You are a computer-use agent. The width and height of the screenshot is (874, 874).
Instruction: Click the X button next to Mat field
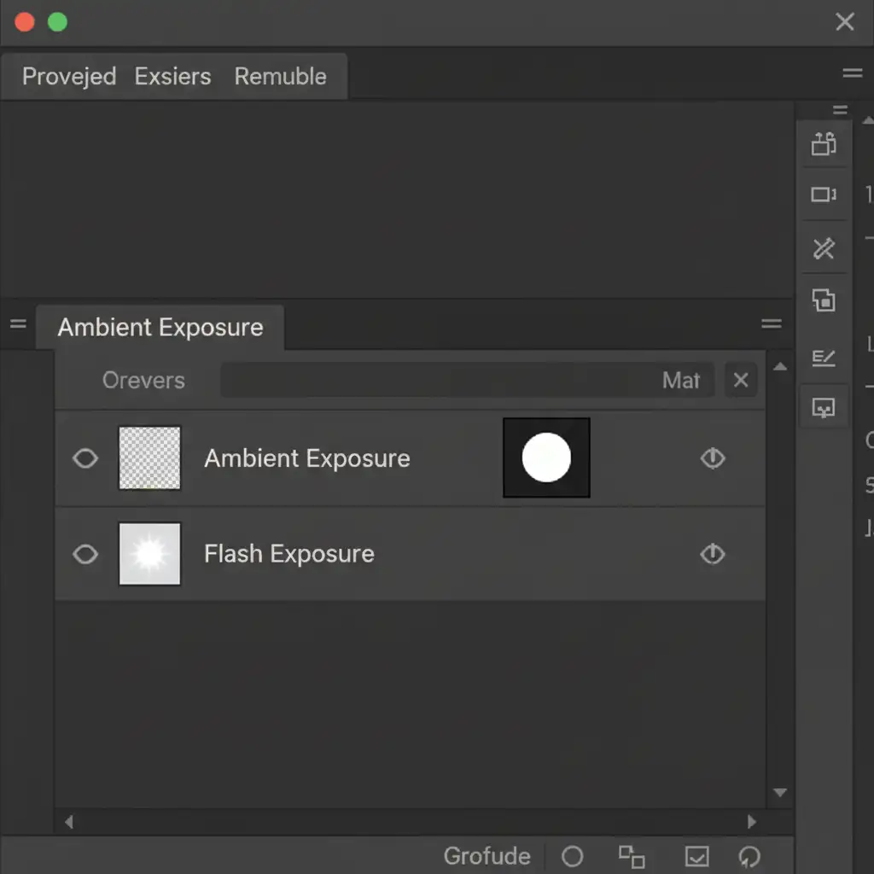tap(741, 381)
